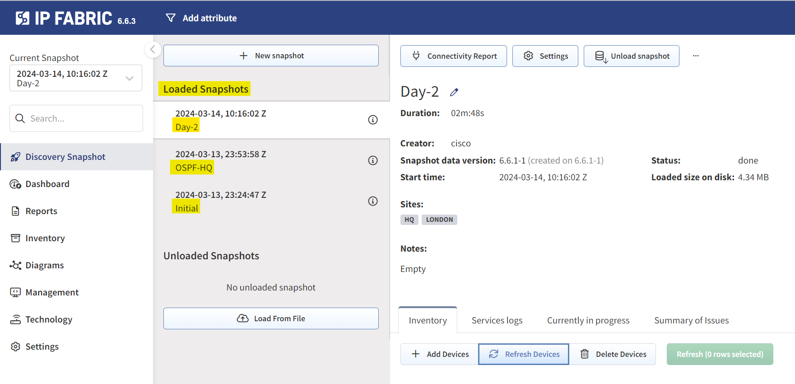This screenshot has height=384, width=795.
Task: Switch to the Summary of Issues tab
Action: [692, 320]
